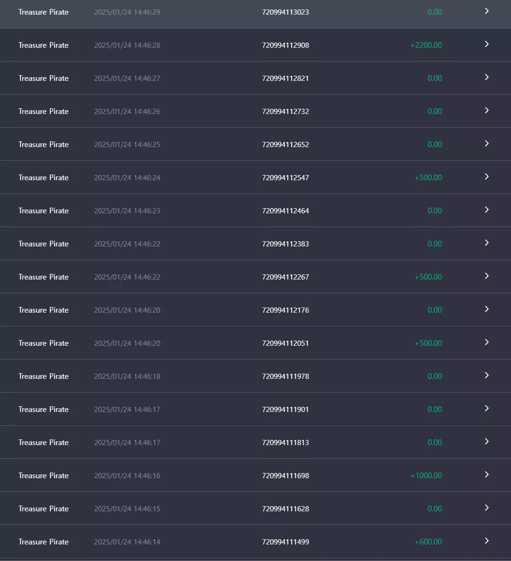The height and width of the screenshot is (561, 511).
Task: Select transaction ID 720994111813
Action: tap(286, 443)
